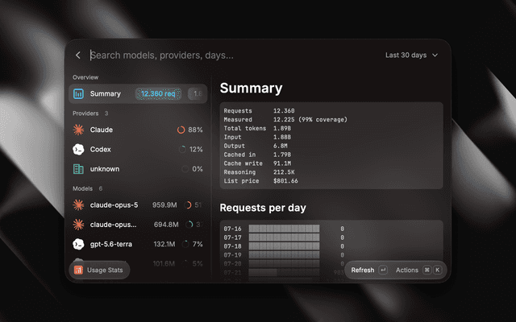Click the Enter key icon beside Refresh
The height and width of the screenshot is (322, 516).
[x=383, y=270]
